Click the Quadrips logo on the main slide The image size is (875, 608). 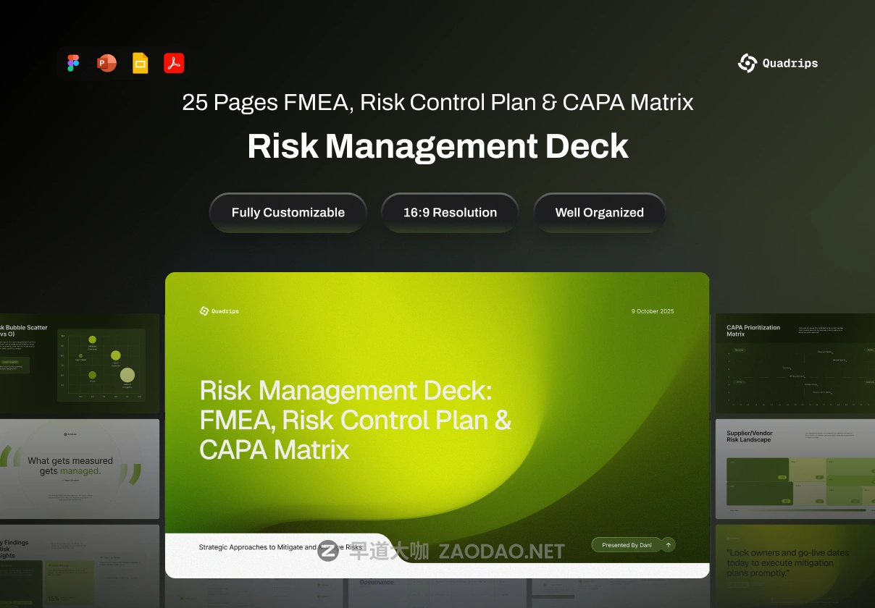219,311
